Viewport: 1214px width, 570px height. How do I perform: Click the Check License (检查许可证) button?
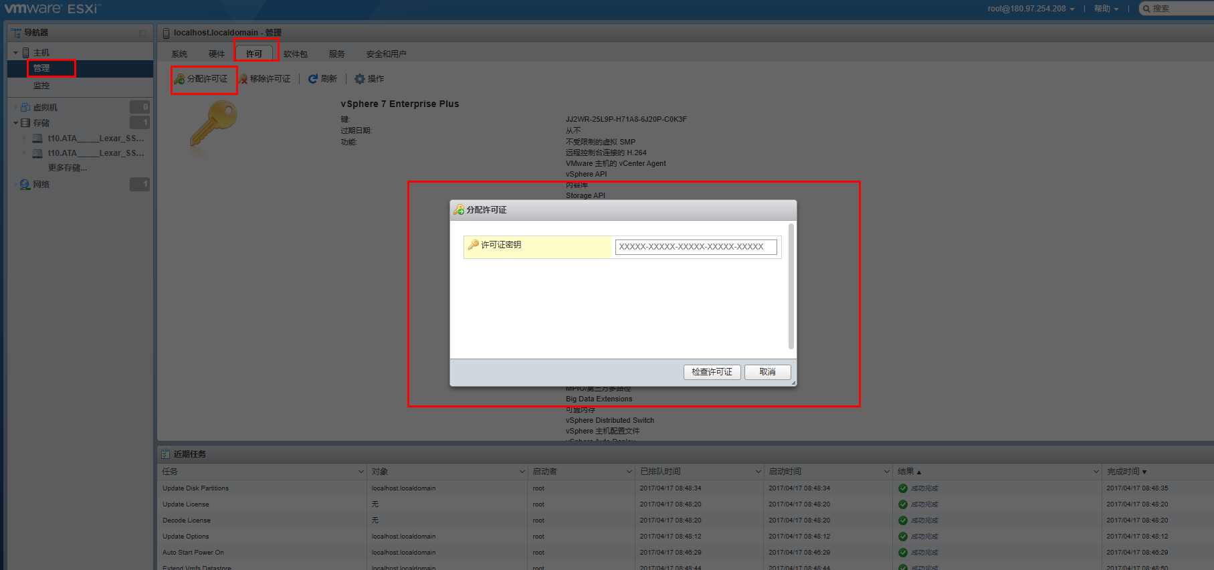click(x=712, y=372)
